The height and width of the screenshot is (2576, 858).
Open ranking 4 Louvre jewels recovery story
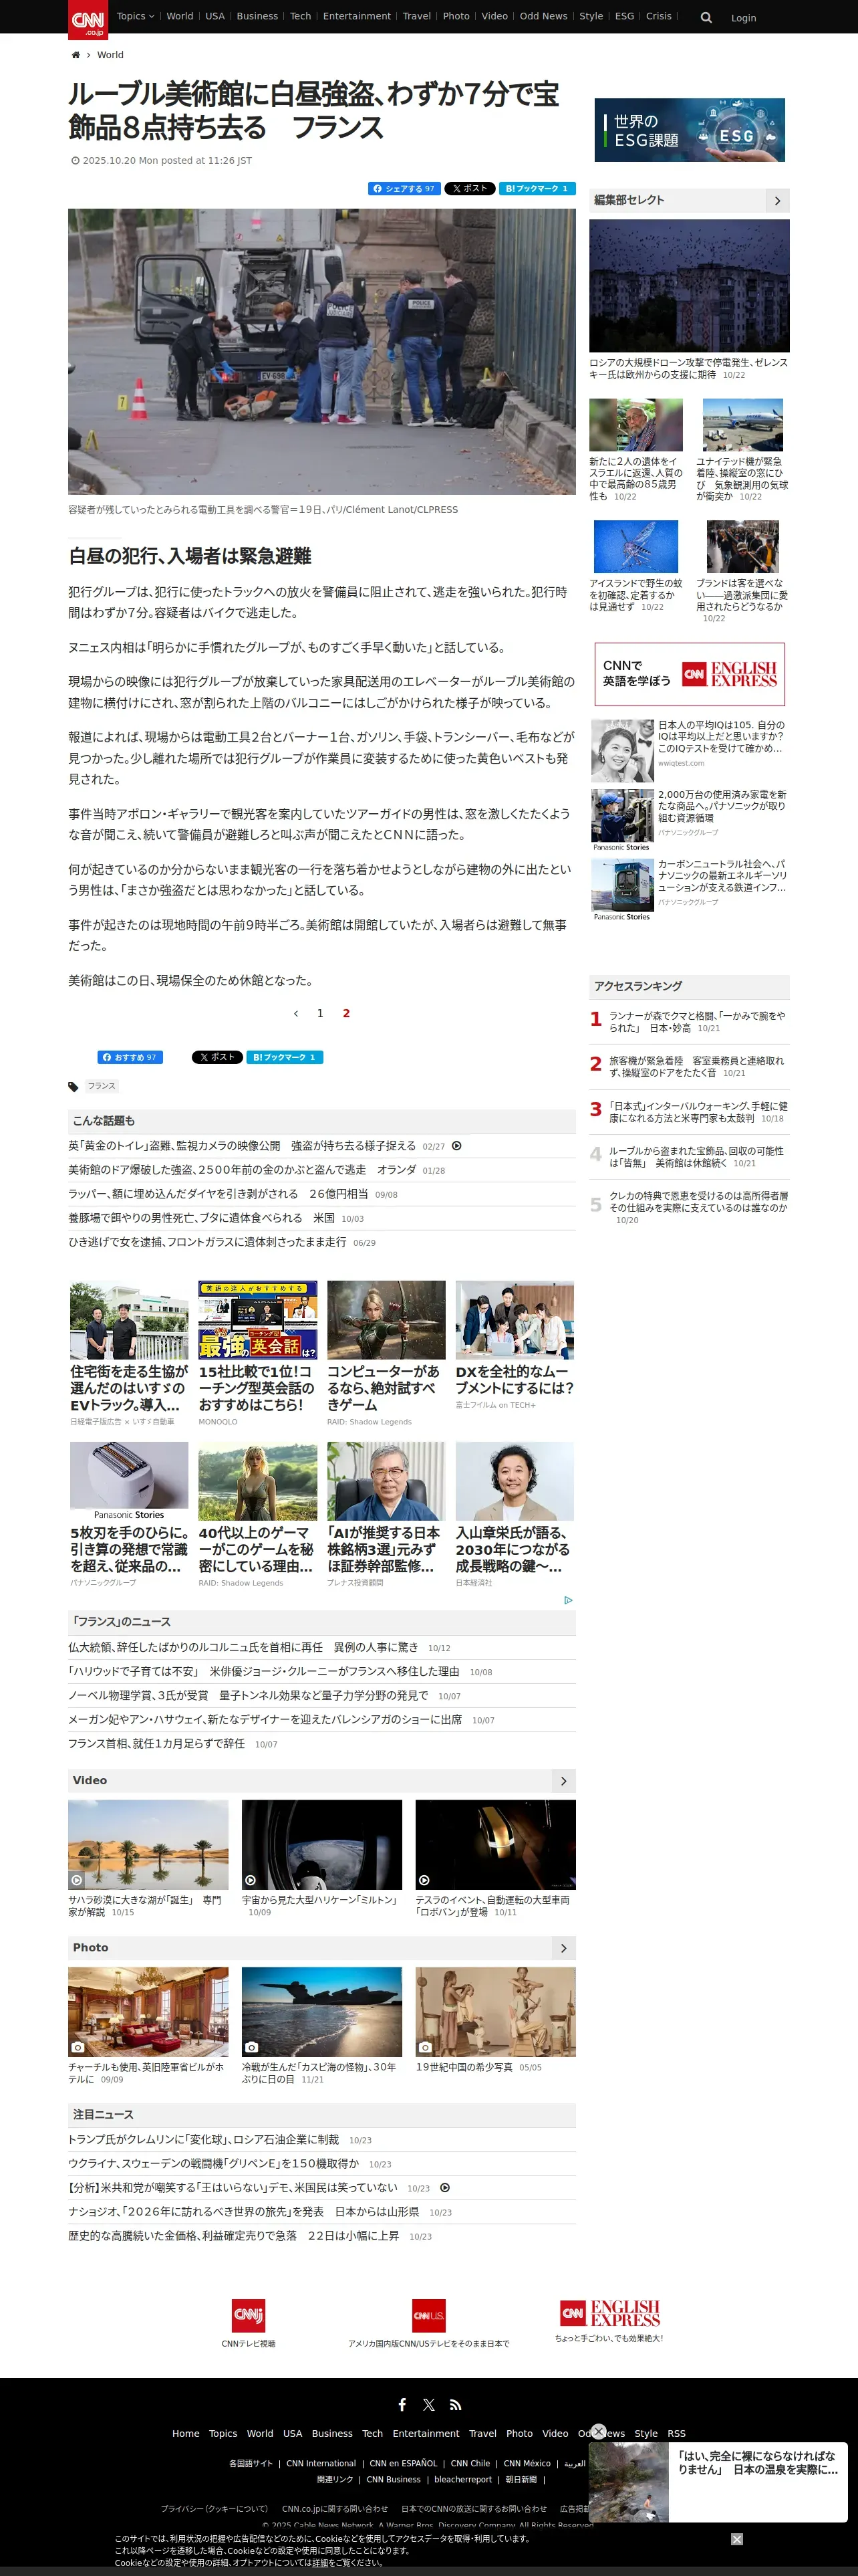[x=697, y=1156]
